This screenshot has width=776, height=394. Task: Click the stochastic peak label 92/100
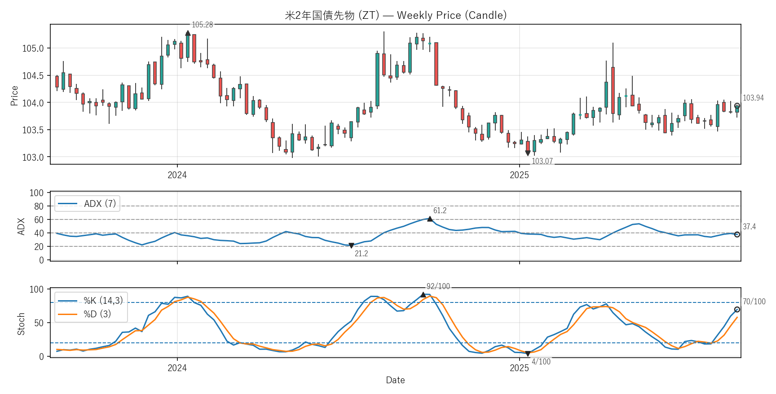click(438, 286)
